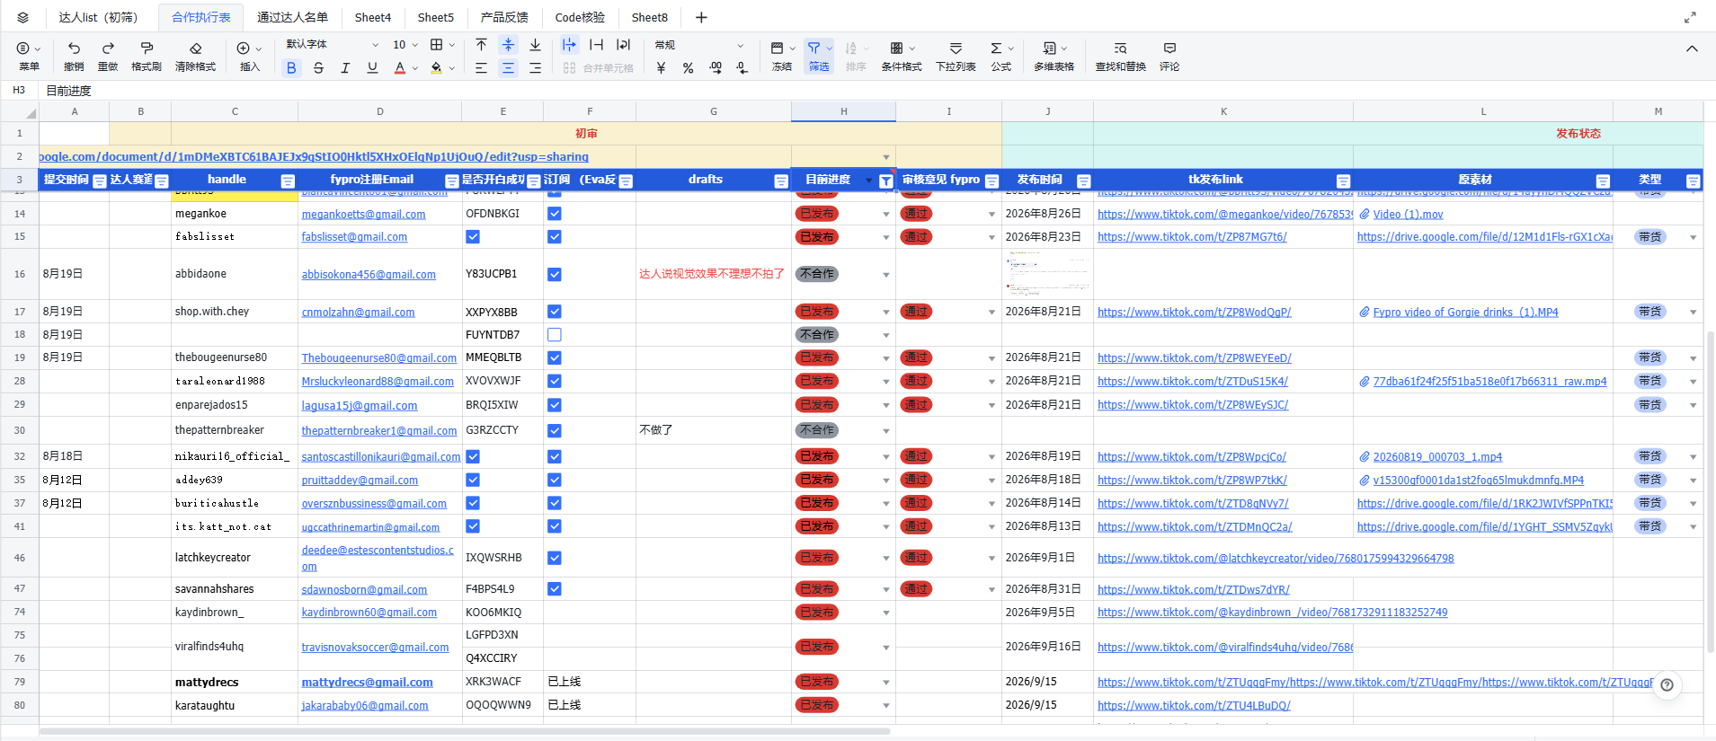Open 类型 dropdown arrow in fabslisset row

pos(1694,237)
